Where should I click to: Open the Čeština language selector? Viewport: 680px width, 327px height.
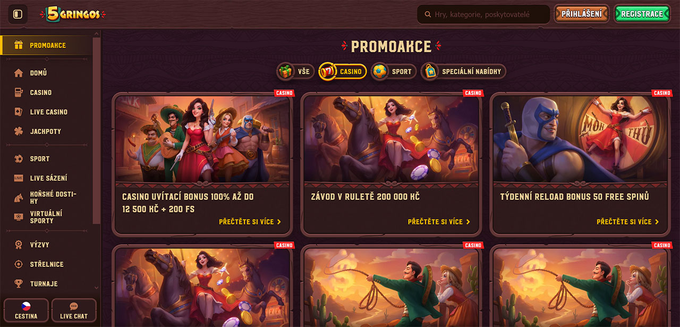click(x=26, y=311)
